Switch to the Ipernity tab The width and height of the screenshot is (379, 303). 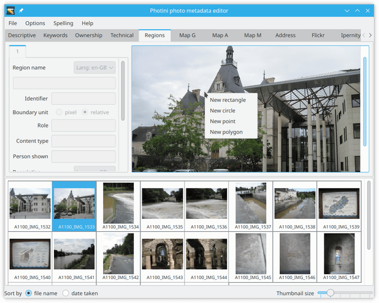click(x=350, y=36)
